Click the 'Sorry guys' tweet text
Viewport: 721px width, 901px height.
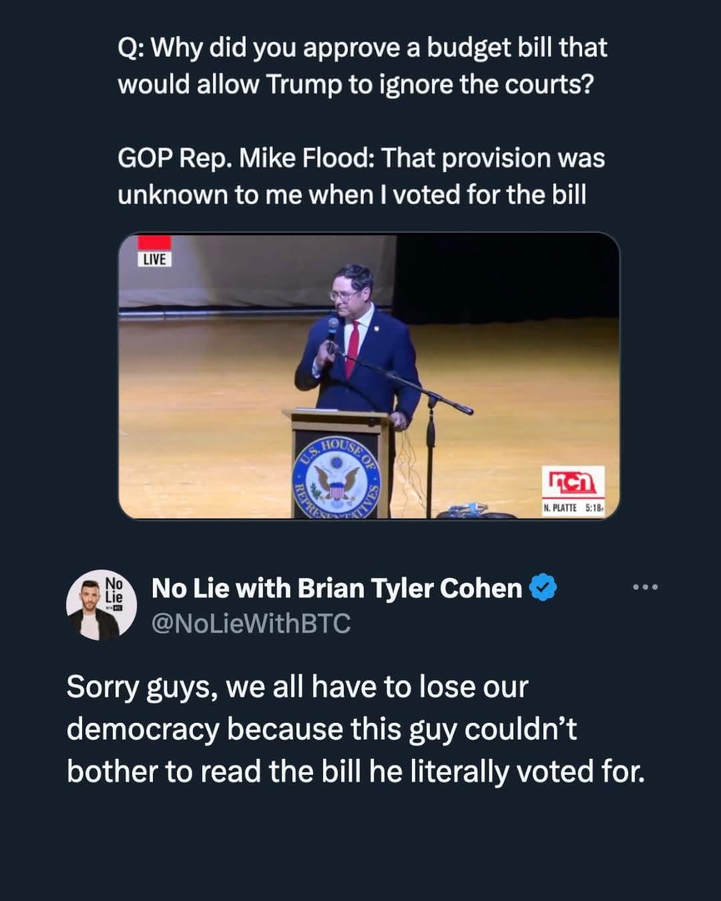point(355,729)
